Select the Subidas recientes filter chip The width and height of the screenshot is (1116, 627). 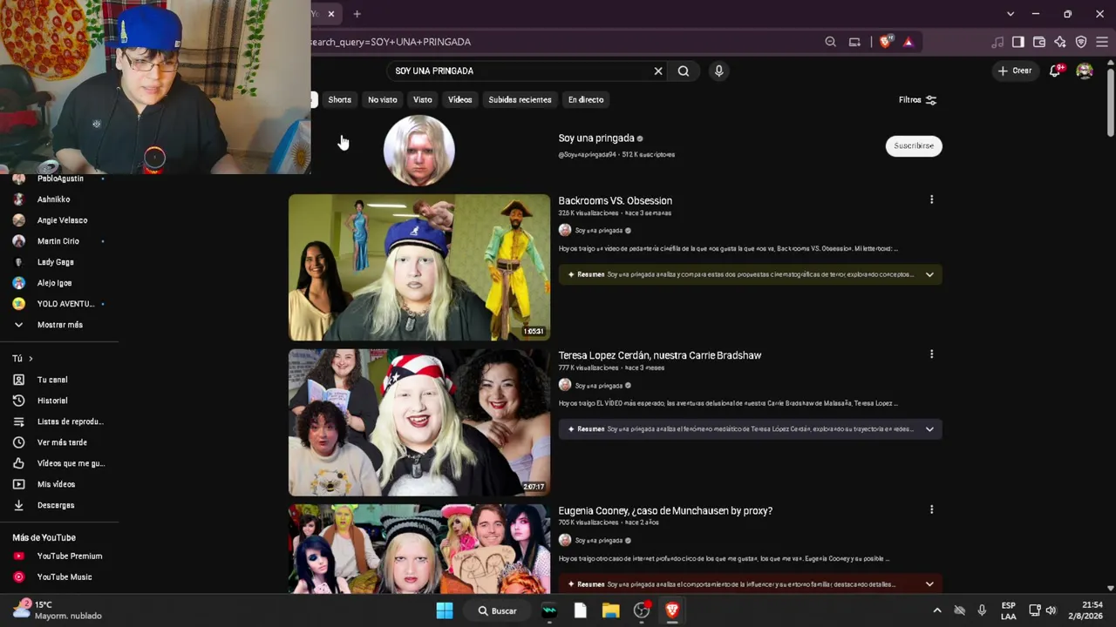(x=520, y=100)
